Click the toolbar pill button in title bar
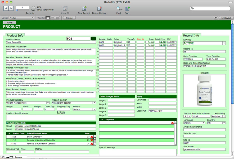This screenshot has width=234, height=159. (230, 2)
